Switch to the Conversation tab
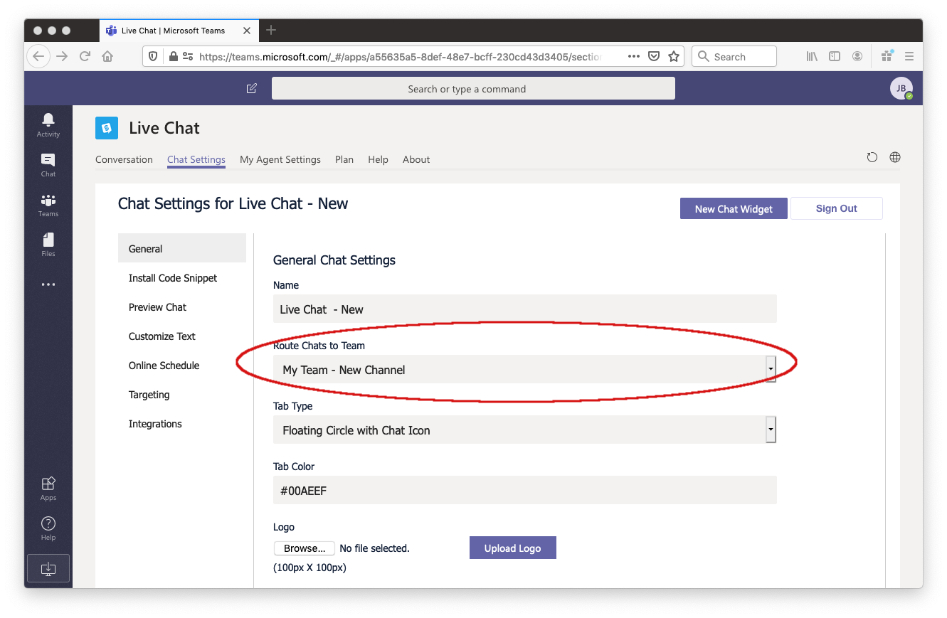Screen dimensions: 947x618 point(124,159)
